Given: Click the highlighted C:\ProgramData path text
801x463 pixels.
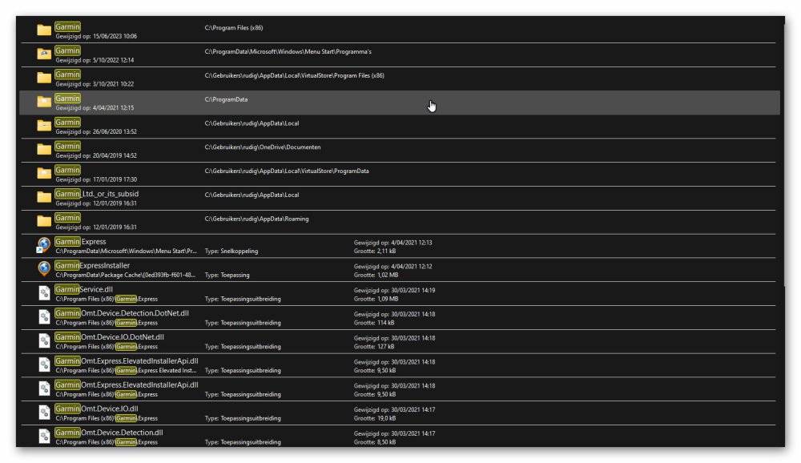Looking at the screenshot, I should pos(227,99).
